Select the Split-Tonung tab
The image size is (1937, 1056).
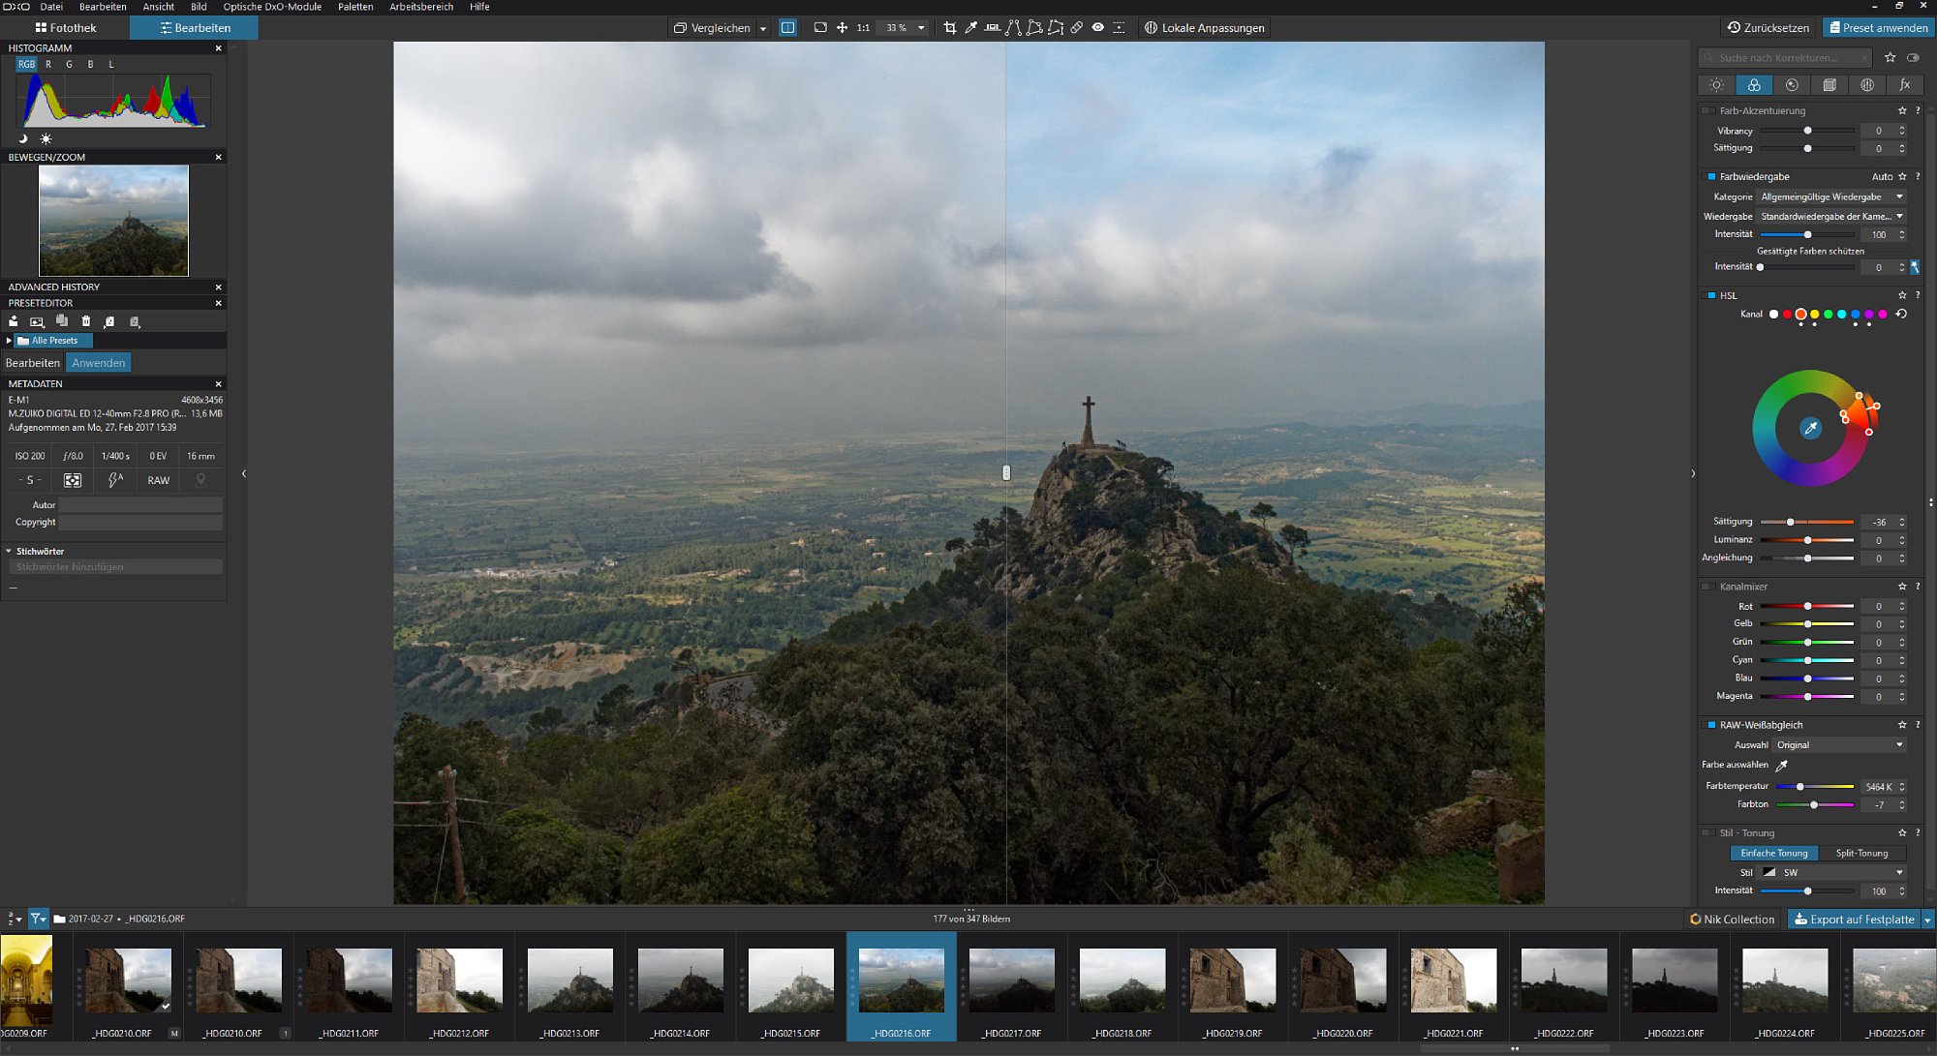(x=1861, y=854)
